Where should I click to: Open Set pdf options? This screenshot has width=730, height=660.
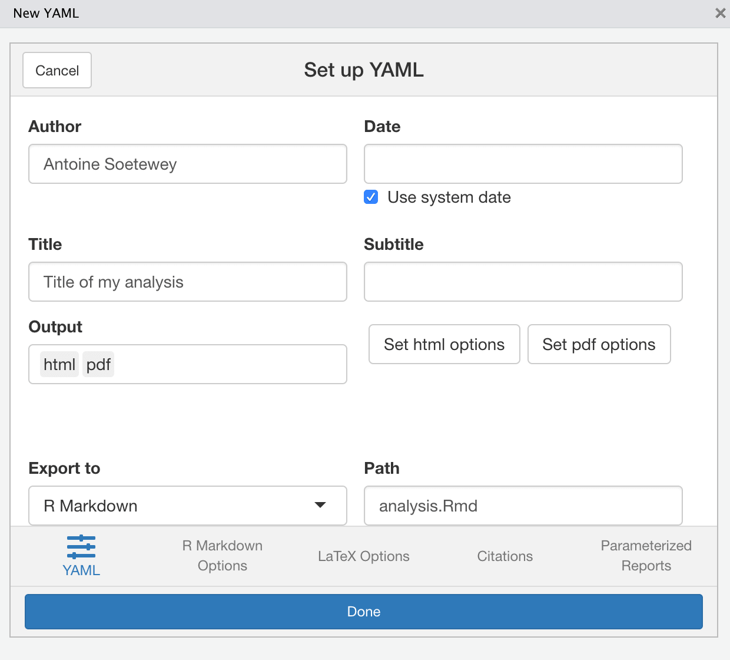599,344
